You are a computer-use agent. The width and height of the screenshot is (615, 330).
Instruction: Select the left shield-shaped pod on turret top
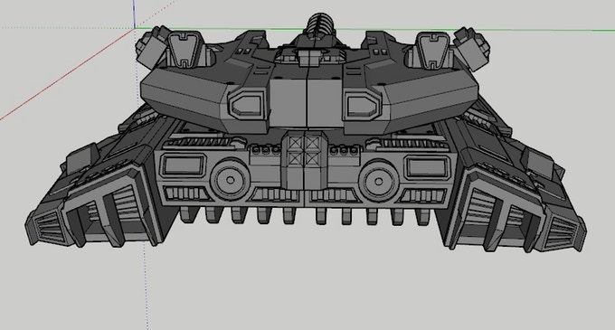185,48
